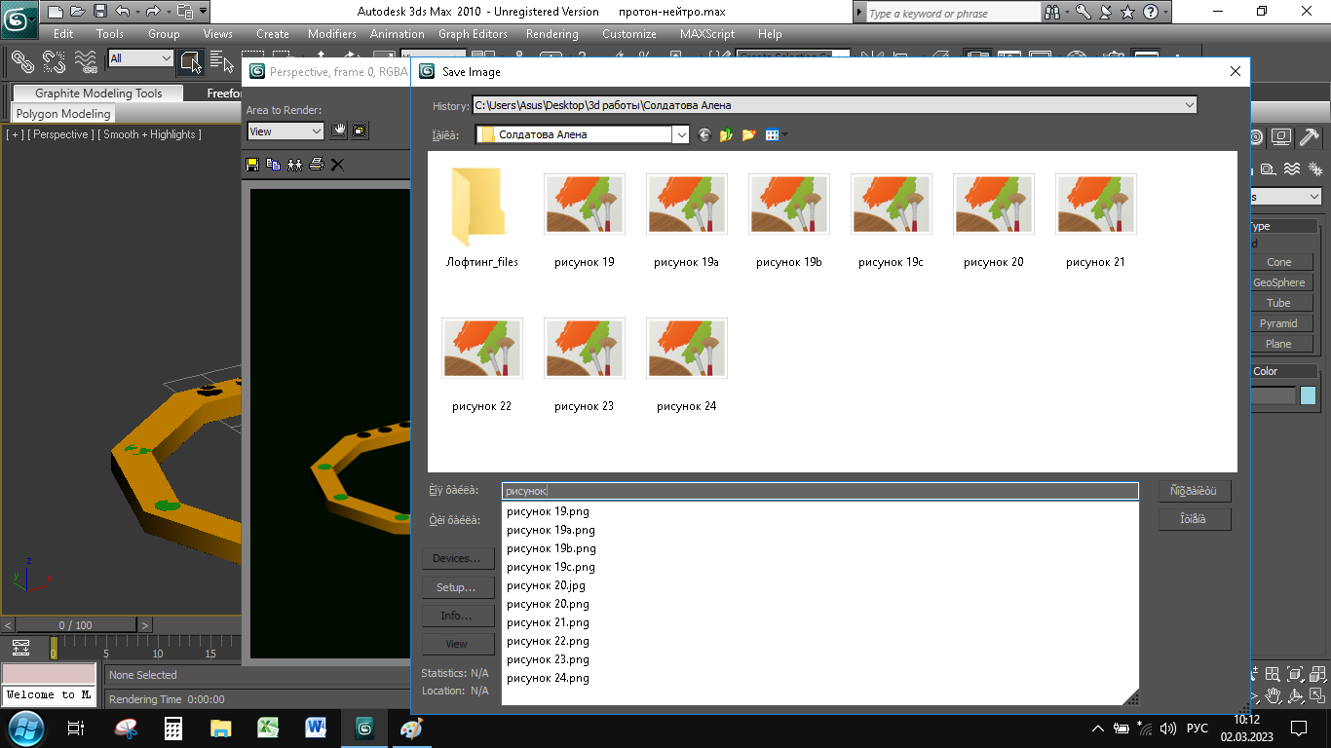Open the quick access toolbar customize arrow
The height and width of the screenshot is (748, 1331).
tap(203, 12)
